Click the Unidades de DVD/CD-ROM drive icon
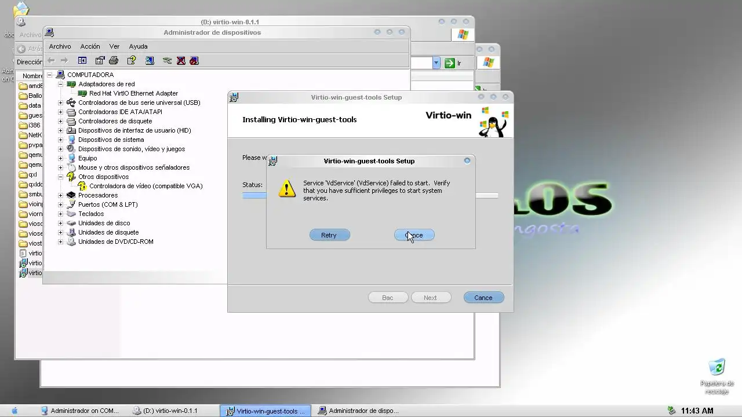Screen dimensions: 742x417 [71, 242]
